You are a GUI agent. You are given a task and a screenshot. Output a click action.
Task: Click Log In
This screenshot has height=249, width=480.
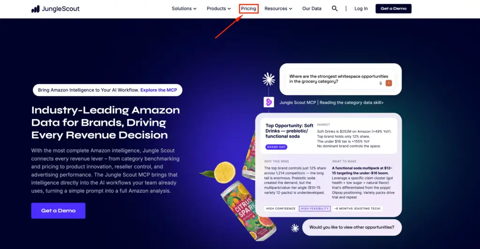coord(361,8)
